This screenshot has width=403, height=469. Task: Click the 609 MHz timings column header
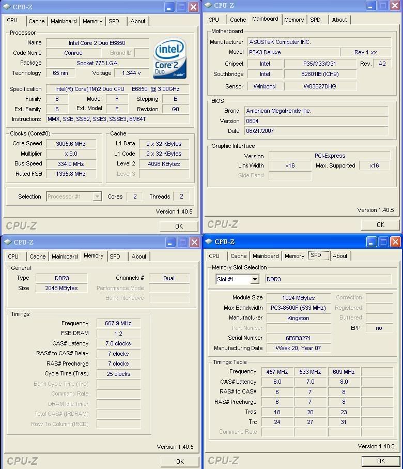click(x=344, y=372)
